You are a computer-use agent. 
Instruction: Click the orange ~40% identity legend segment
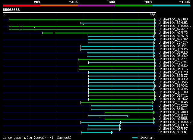(x=59, y=5)
